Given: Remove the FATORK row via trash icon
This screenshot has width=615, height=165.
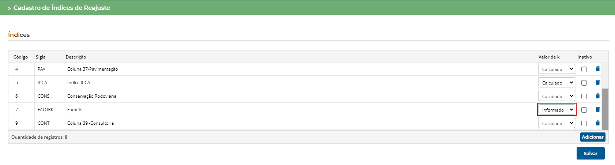Looking at the screenshot, I should [x=598, y=109].
